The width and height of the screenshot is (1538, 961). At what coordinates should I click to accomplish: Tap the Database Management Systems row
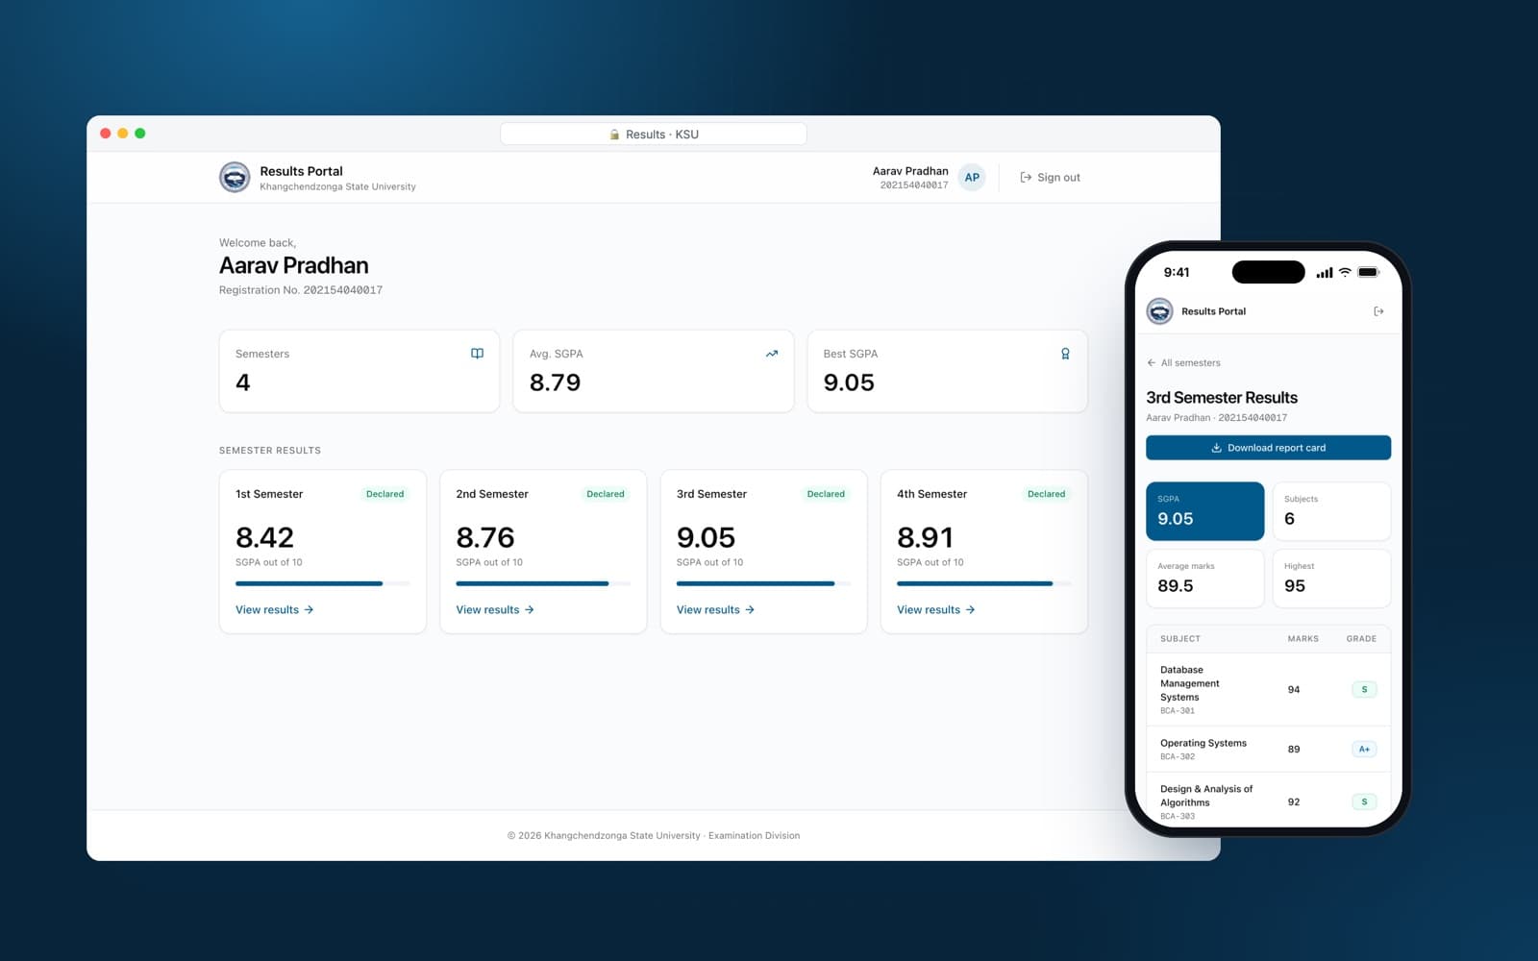tap(1268, 690)
